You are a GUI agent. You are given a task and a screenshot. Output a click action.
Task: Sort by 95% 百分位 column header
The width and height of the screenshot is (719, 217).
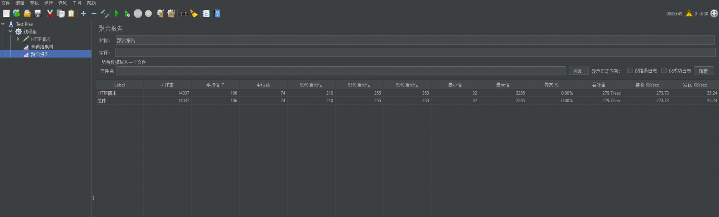coord(359,85)
